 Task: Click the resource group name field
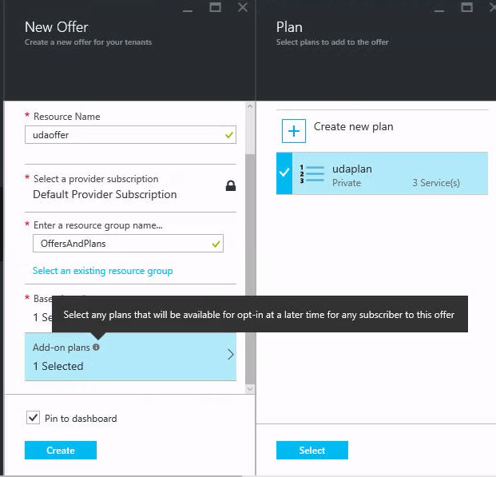tap(120, 243)
